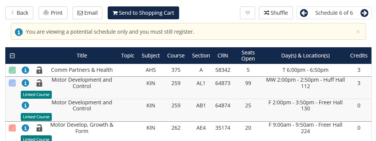Shuffle the schedules
This screenshot has width=376, height=141.
tap(276, 13)
